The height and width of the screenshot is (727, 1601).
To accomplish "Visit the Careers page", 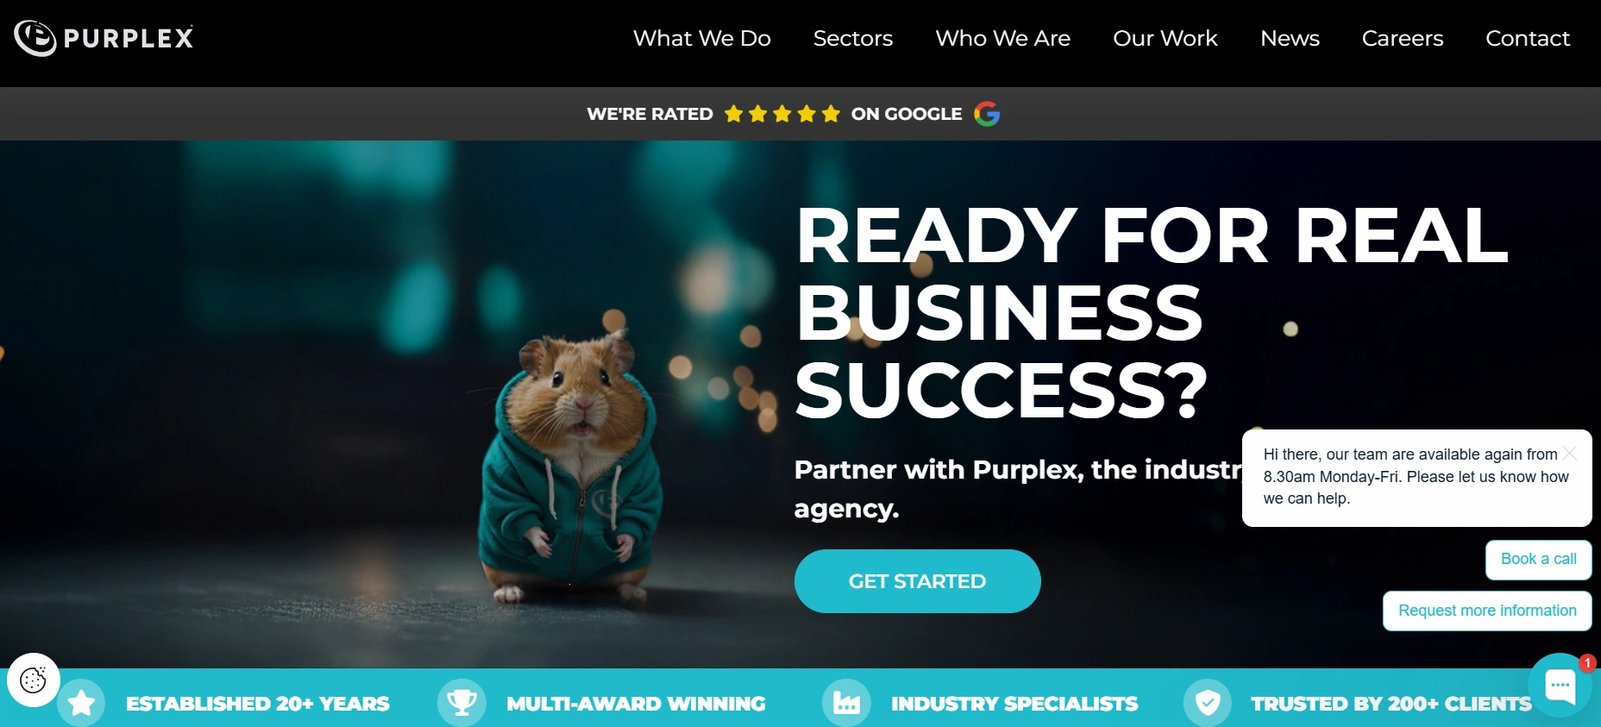I will point(1403,38).
